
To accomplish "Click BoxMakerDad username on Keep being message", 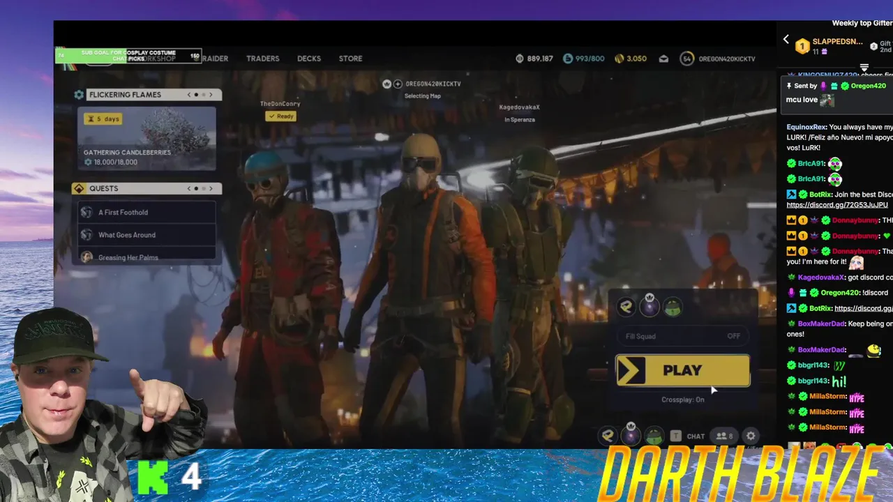I will coord(821,324).
